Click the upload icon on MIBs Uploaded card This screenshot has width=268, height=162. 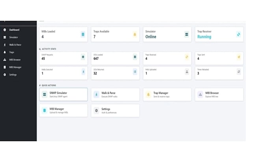[x=187, y=72]
